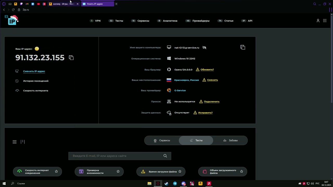Open the pinned Twitch tab
The height and width of the screenshot is (187, 333).
[21, 4]
